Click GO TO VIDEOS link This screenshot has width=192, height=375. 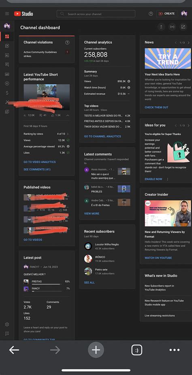pos(33,240)
